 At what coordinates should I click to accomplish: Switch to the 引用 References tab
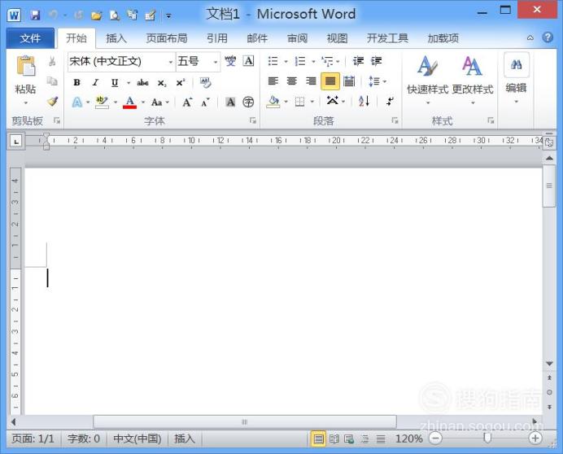pos(217,38)
